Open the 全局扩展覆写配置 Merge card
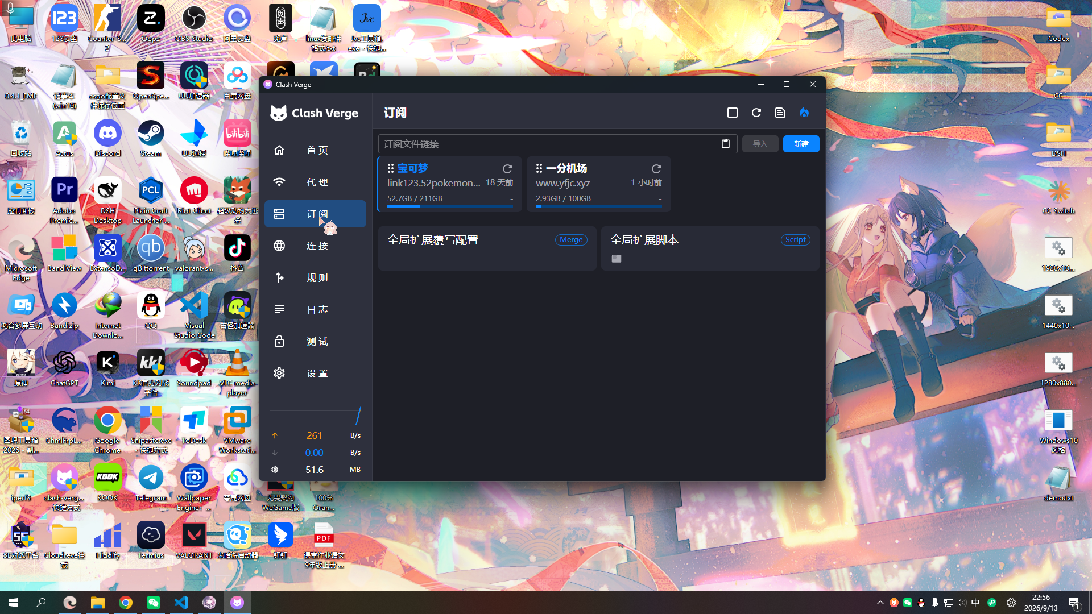Image resolution: width=1092 pixels, height=614 pixels. coord(487,248)
